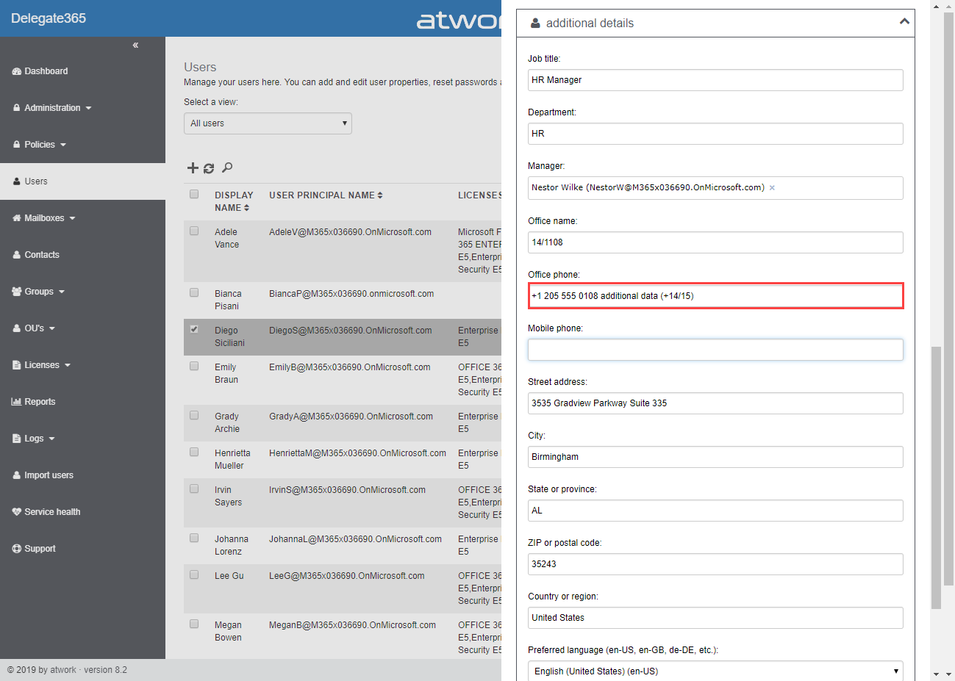
Task: Add a new user with plus icon
Action: point(193,168)
